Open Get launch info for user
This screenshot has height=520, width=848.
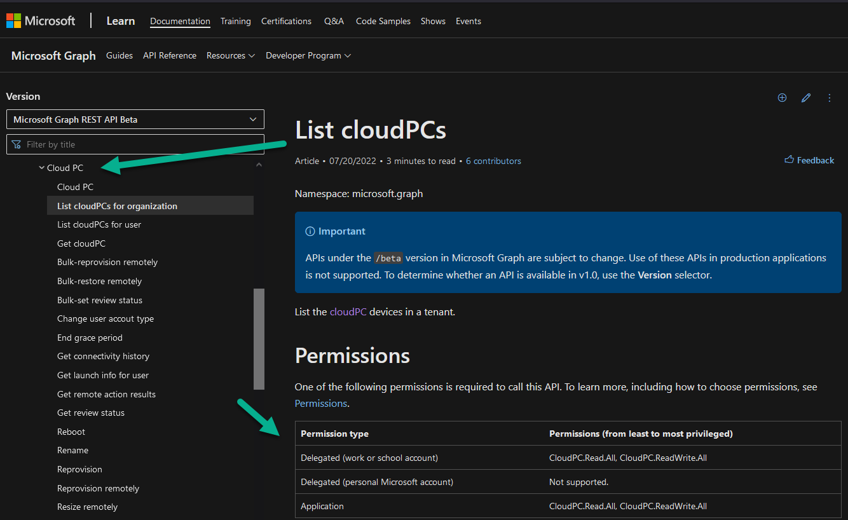point(103,375)
